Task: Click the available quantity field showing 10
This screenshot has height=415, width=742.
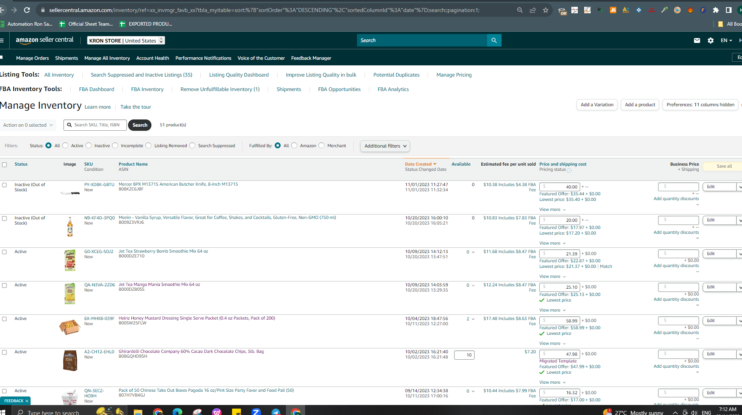Action: pos(464,355)
